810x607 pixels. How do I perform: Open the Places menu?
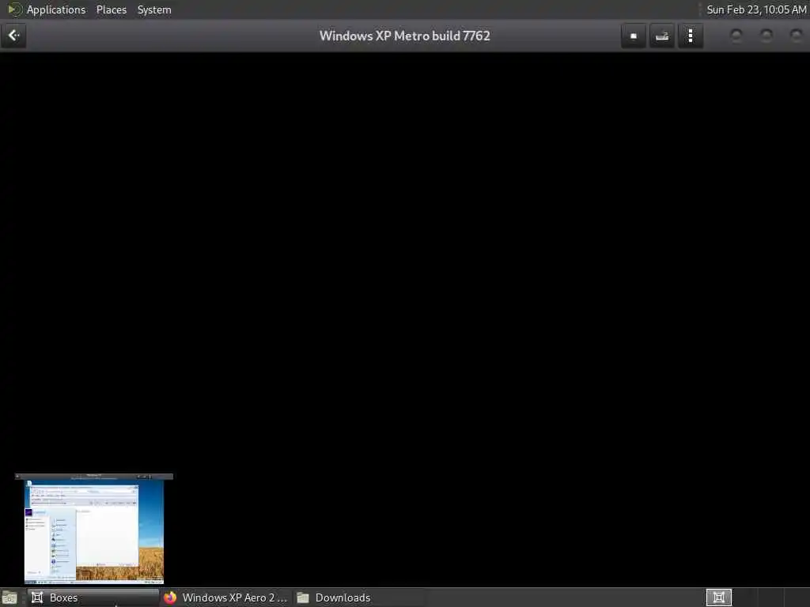click(111, 9)
